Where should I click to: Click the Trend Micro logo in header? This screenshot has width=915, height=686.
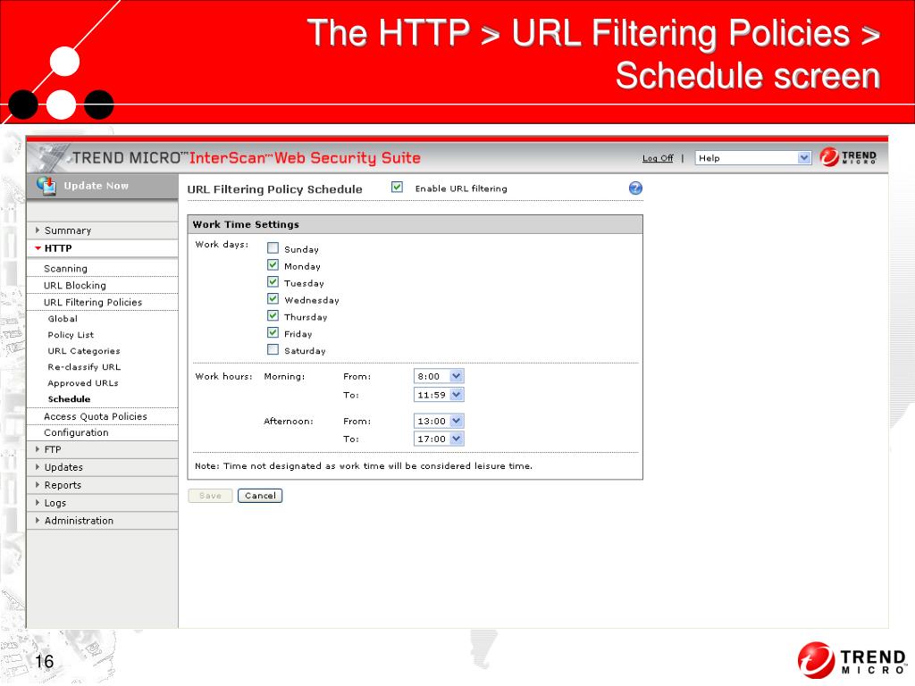(848, 157)
